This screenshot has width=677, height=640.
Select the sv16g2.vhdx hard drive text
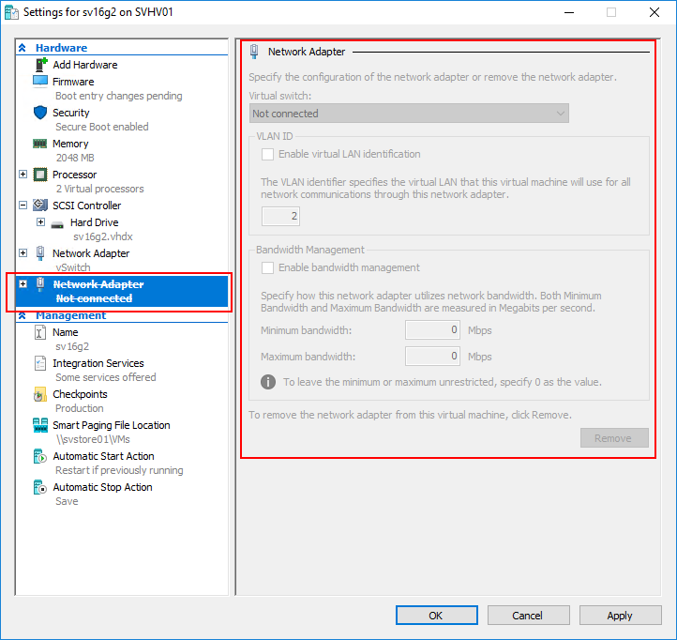pyautogui.click(x=103, y=236)
